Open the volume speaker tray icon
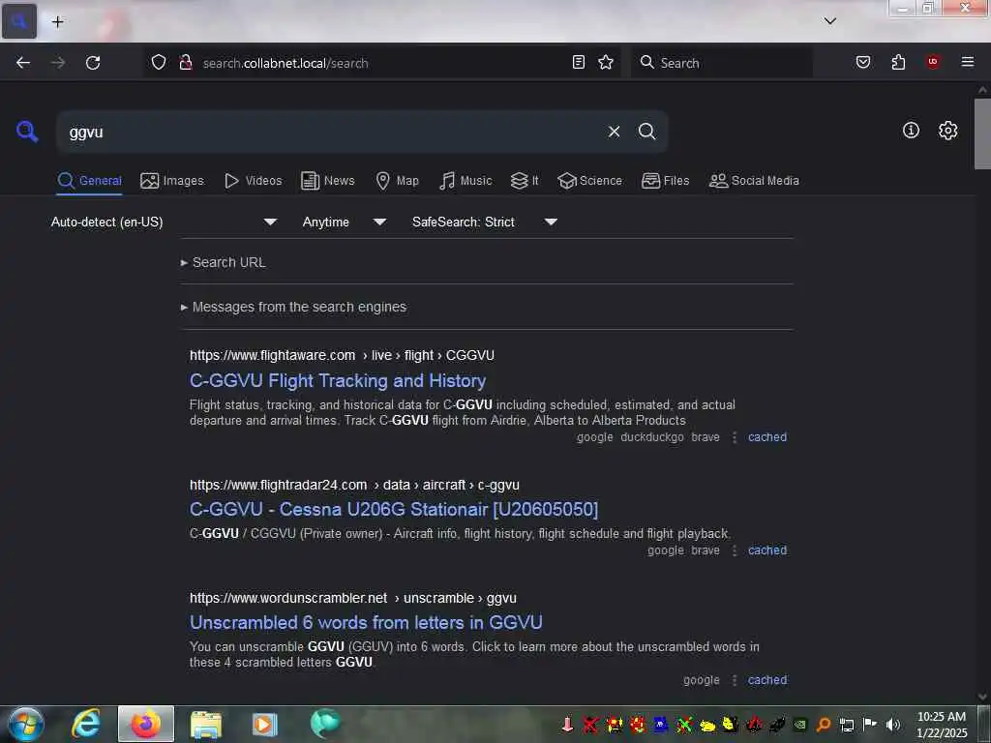This screenshot has width=991, height=743. click(x=892, y=725)
